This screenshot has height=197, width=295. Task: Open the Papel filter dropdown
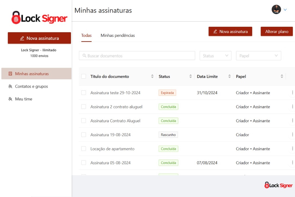(x=258, y=56)
